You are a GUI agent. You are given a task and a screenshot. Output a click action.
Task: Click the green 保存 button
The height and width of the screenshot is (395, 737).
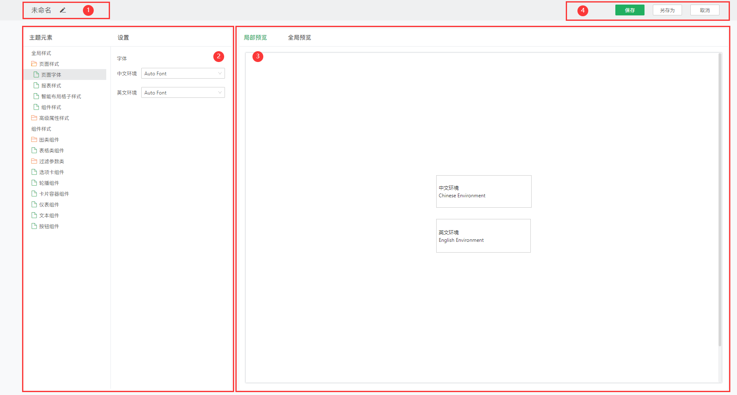(x=630, y=10)
